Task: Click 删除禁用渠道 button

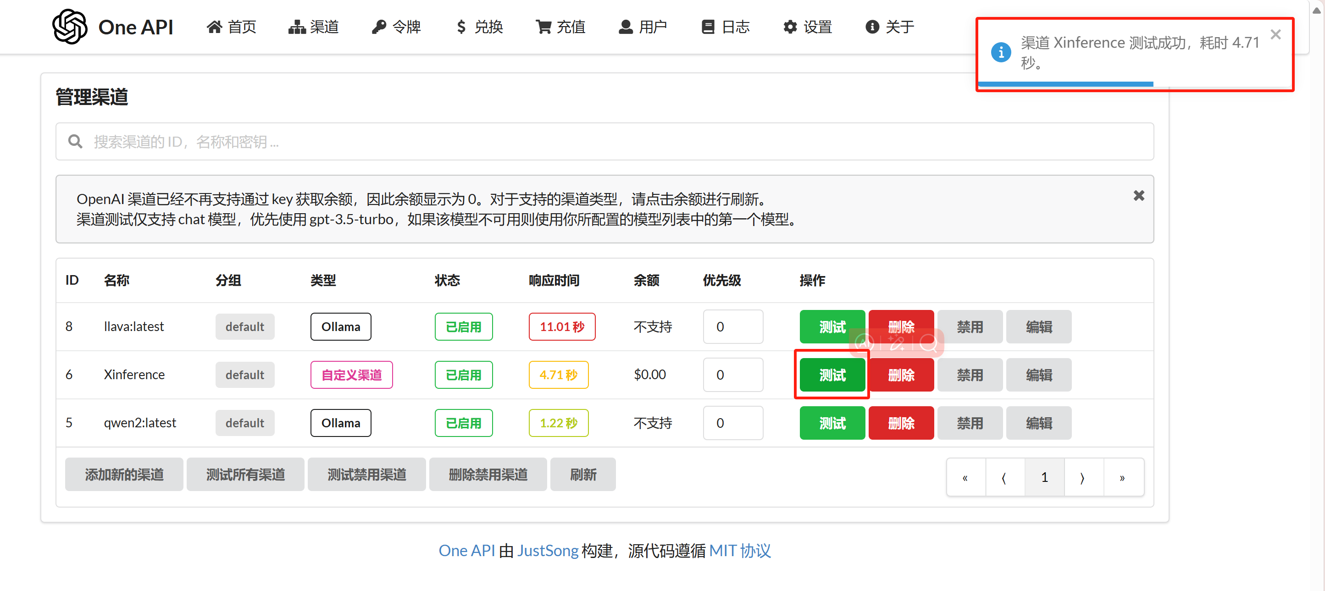Action: [488, 474]
